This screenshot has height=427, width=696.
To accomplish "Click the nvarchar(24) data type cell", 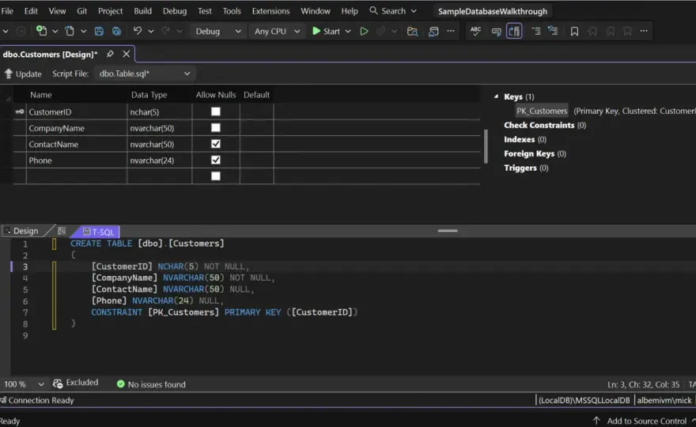I will coord(159,161).
